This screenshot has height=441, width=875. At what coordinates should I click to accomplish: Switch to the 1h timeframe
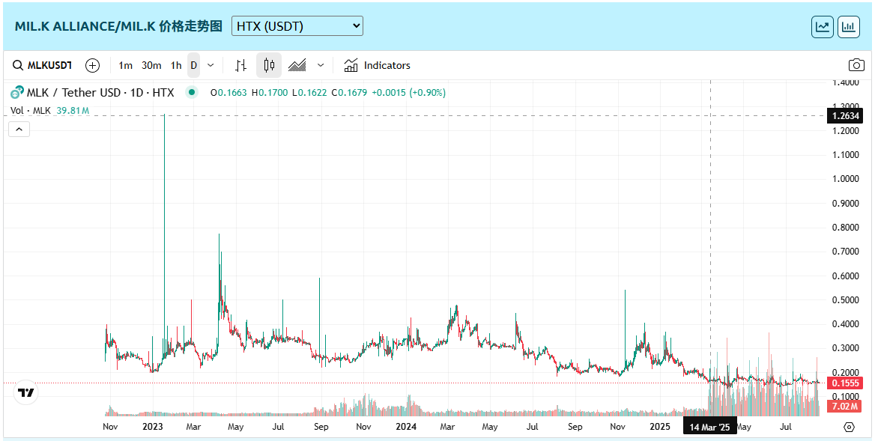176,66
